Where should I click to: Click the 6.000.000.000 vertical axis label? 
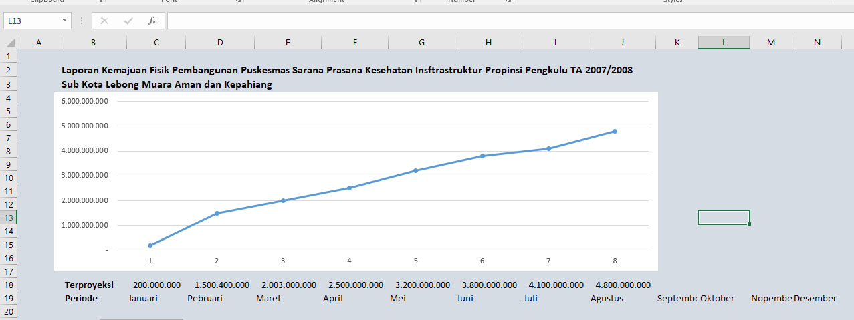pos(84,101)
